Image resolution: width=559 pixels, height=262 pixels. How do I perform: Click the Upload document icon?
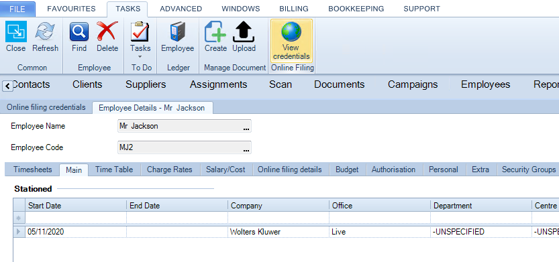(244, 31)
